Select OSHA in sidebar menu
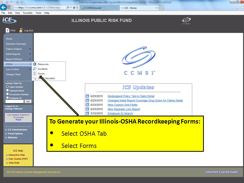Image resolution: width=244 pixels, height=183 pixels. pos(18,64)
